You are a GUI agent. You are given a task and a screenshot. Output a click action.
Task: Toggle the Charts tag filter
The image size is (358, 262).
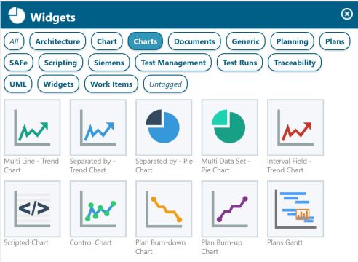[x=146, y=41]
